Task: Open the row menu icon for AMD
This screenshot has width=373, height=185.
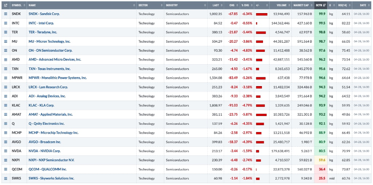Action: [x=6, y=59]
